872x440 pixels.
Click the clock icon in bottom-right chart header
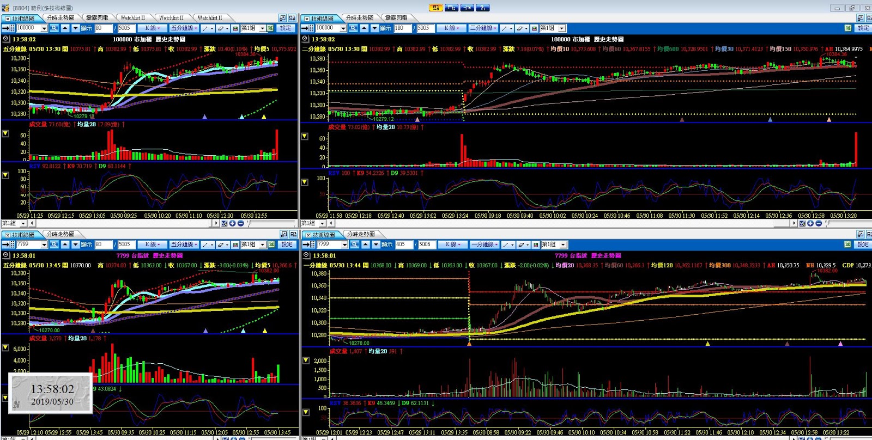pyautogui.click(x=307, y=255)
